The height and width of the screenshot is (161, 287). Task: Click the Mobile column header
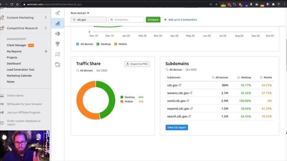click(266, 77)
